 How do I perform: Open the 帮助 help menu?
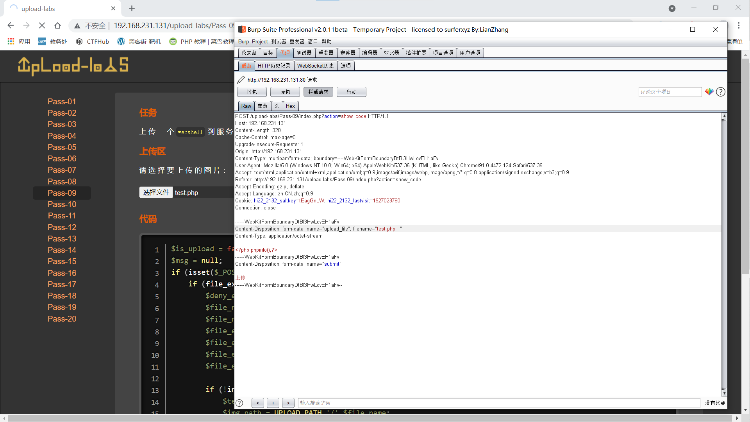pos(327,41)
